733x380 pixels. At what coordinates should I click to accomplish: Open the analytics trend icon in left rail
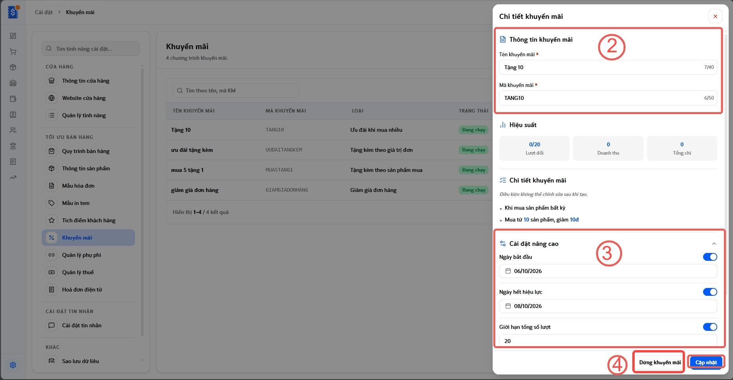point(13,177)
